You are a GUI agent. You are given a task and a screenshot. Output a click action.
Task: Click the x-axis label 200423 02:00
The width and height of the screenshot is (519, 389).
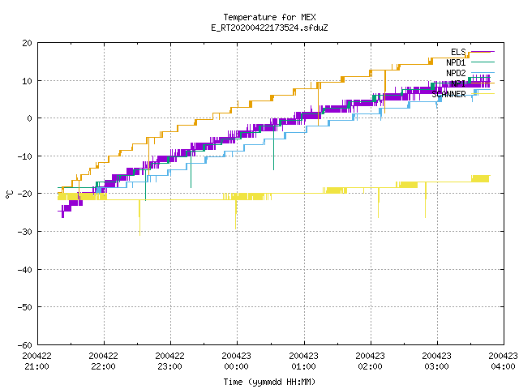coord(371,361)
